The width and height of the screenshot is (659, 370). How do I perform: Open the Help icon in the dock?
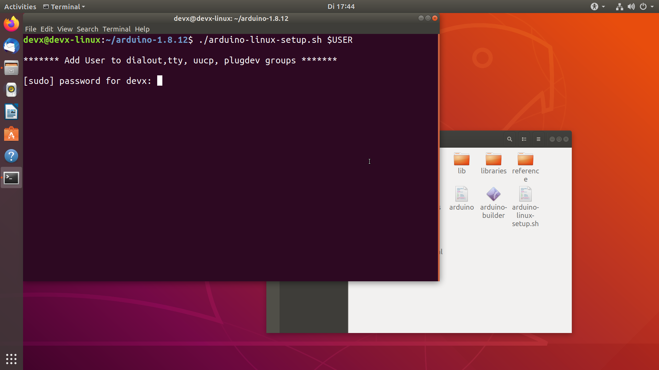click(11, 156)
